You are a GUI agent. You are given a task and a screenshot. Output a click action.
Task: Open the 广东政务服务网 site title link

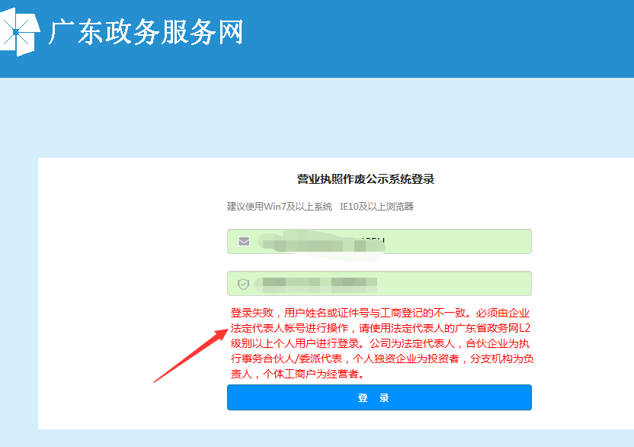tap(146, 32)
